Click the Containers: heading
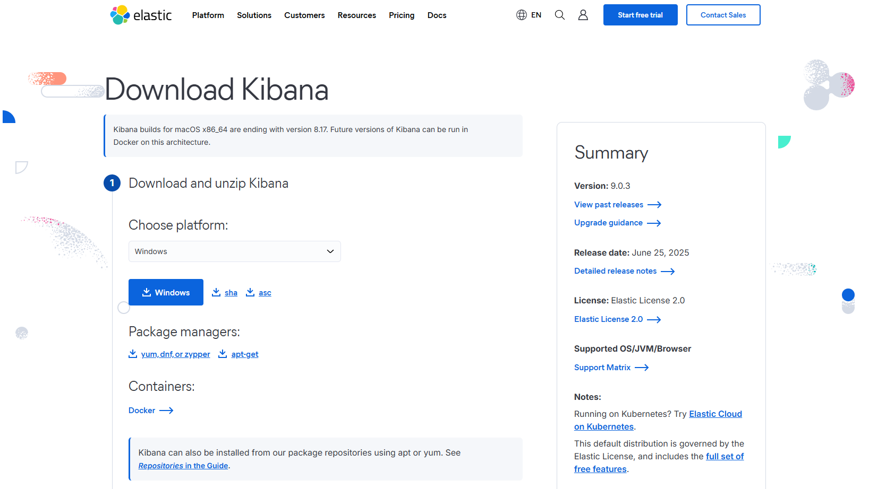Image resolution: width=869 pixels, height=489 pixels. coord(161,386)
